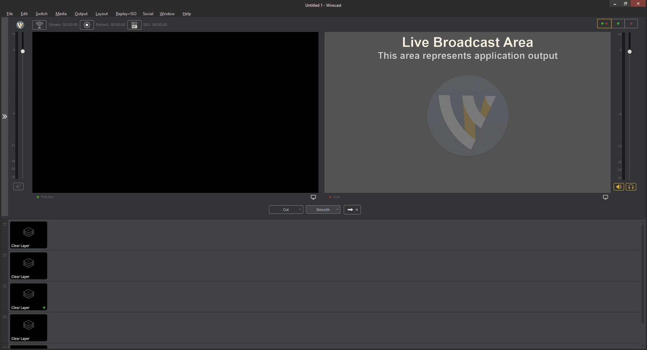Open the Help menu

click(187, 14)
